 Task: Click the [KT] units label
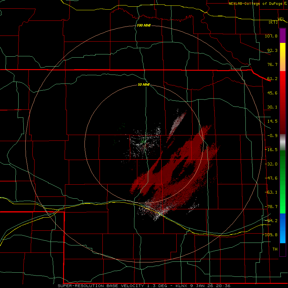pos(273,22)
